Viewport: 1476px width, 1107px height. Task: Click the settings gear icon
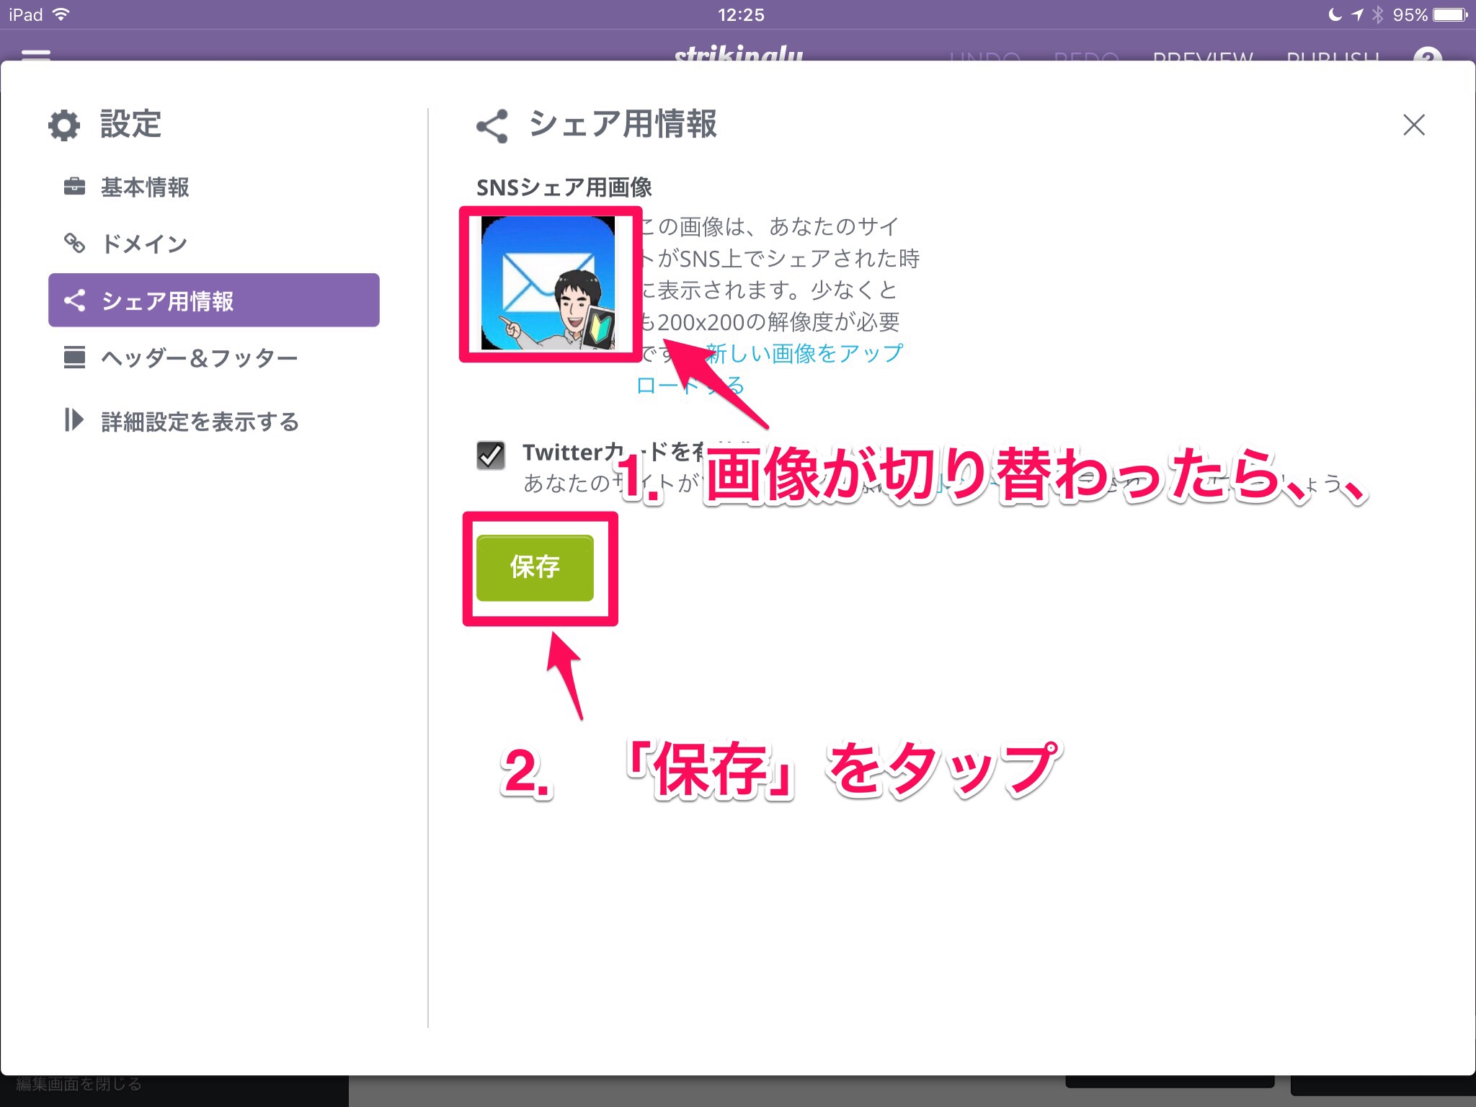coord(64,125)
